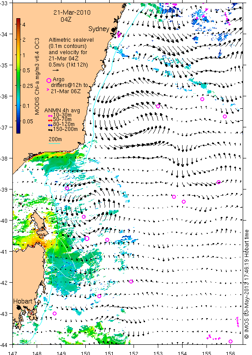
Task: Click the dark red top end of the chlorophyll color bar
Action: pos(18,20)
